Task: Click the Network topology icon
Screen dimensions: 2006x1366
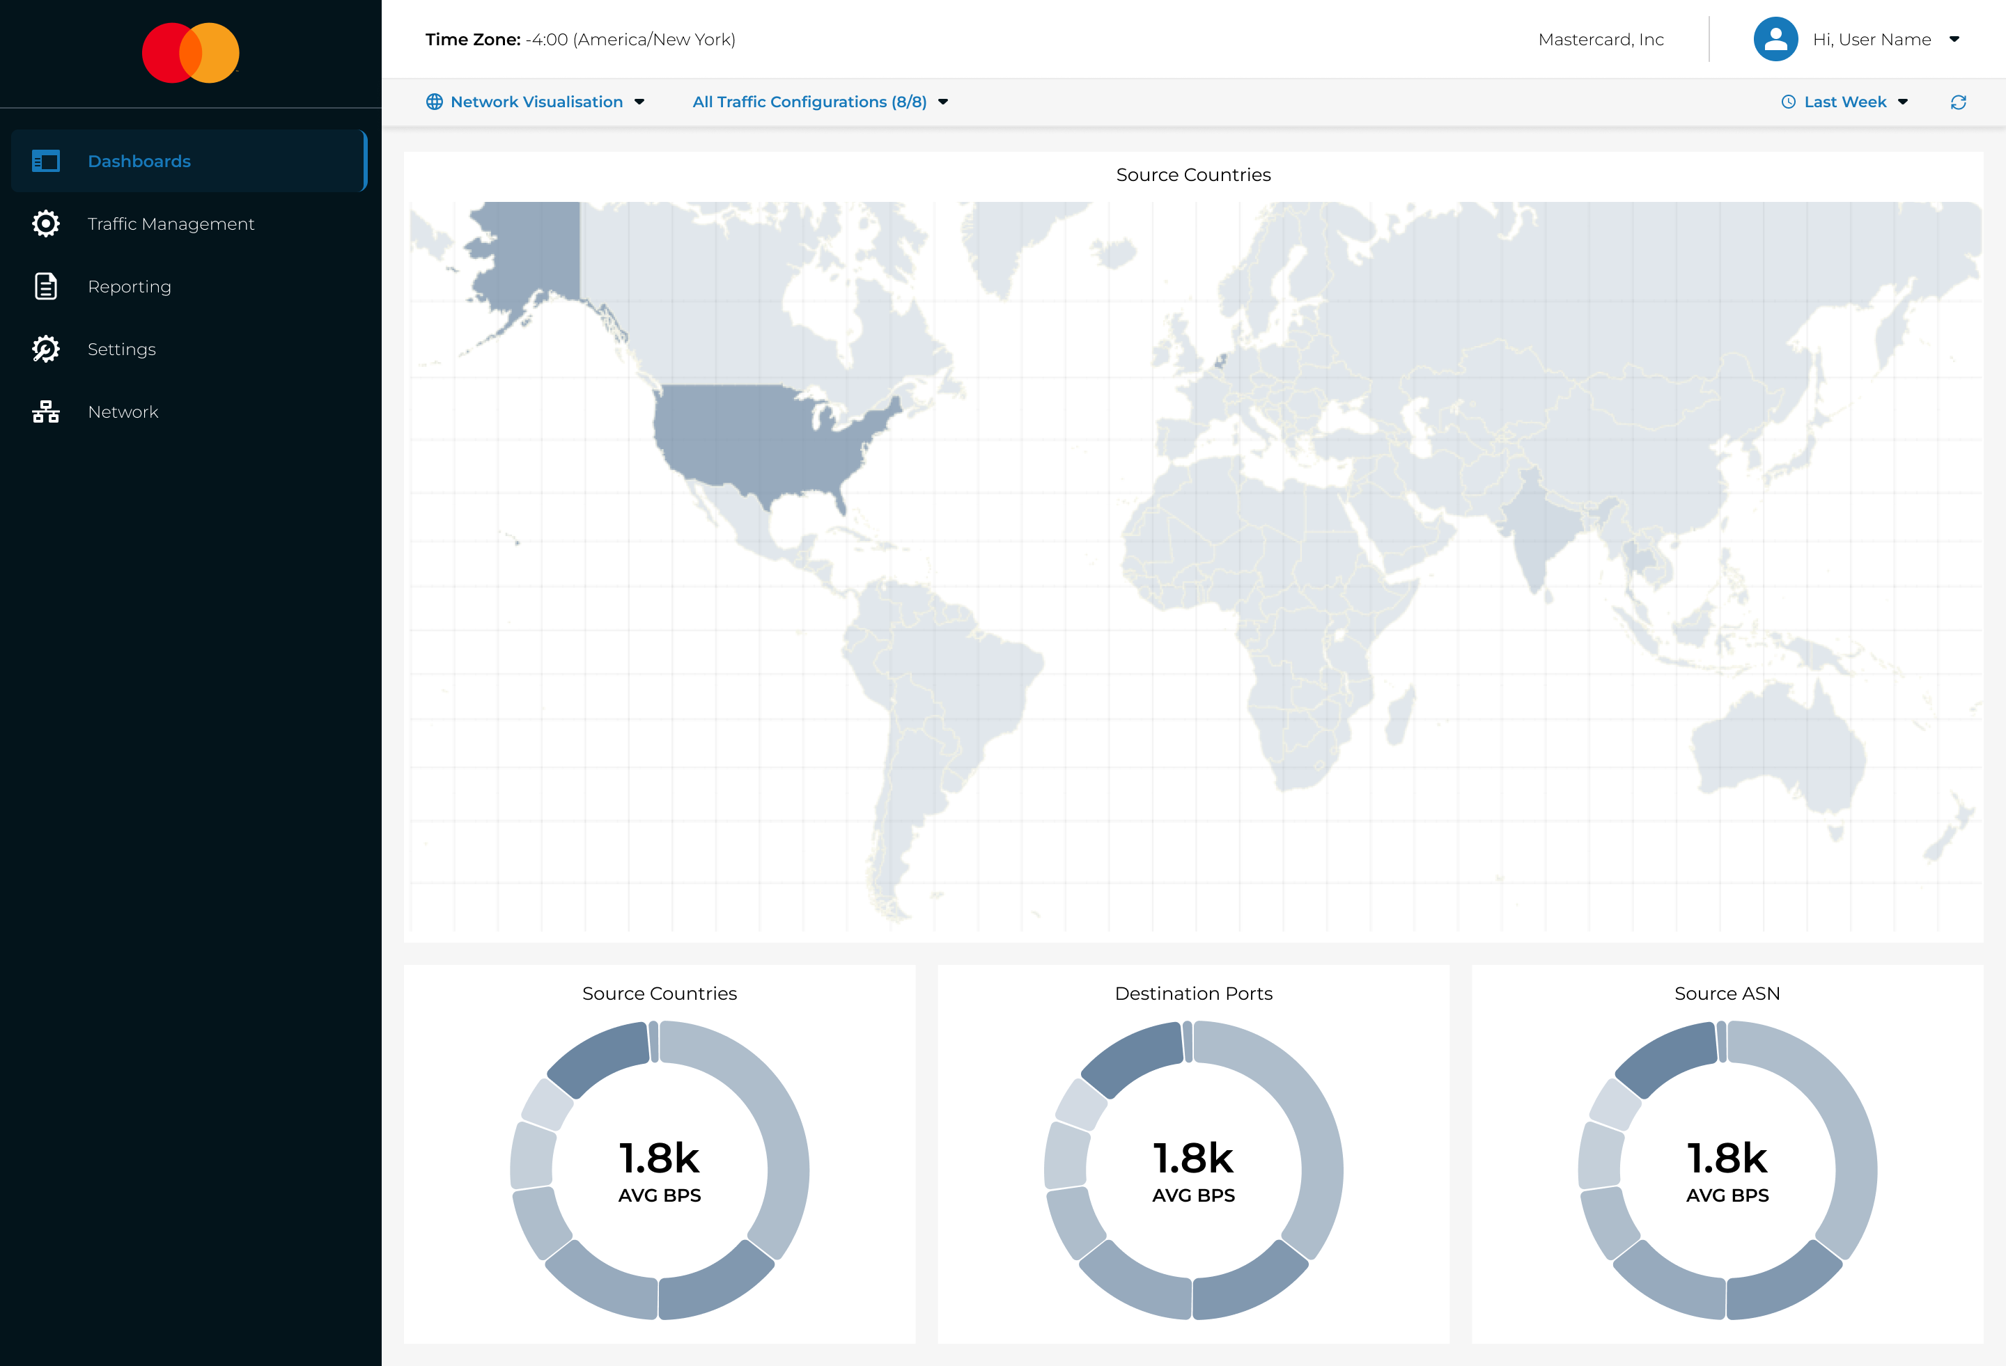Action: tap(46, 411)
